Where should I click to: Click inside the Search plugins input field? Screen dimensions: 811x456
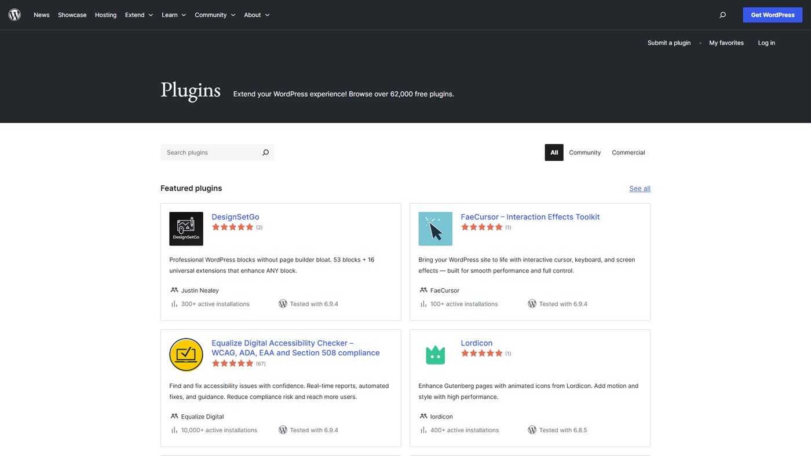pos(209,152)
